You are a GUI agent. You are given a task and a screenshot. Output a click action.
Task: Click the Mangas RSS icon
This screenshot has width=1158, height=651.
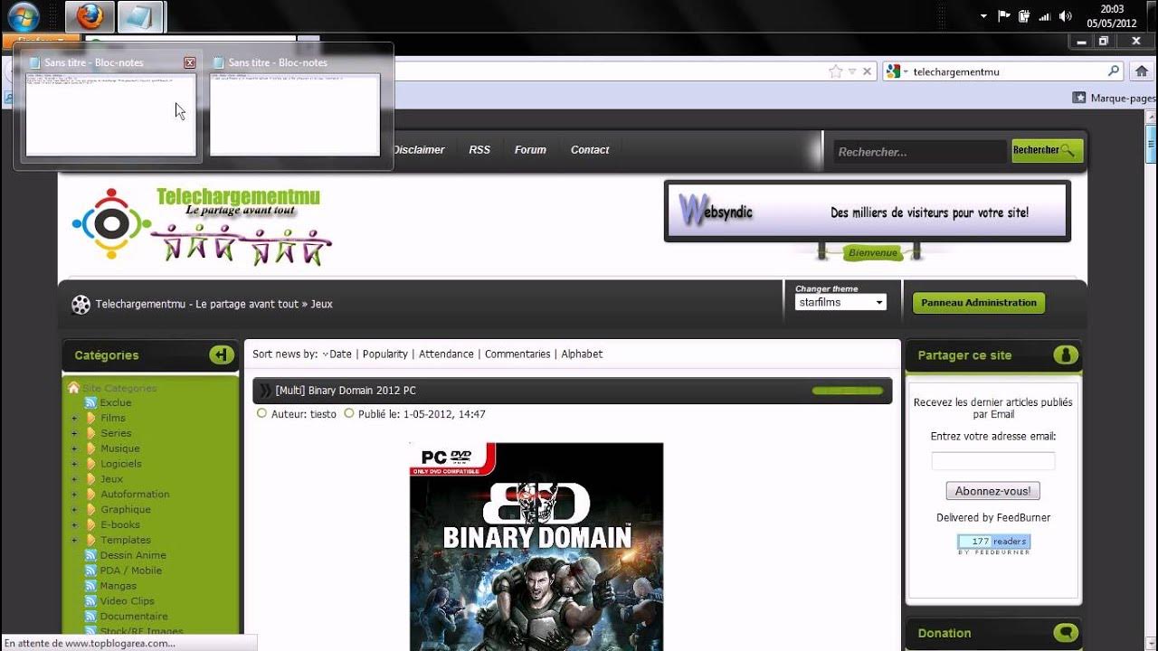point(90,586)
